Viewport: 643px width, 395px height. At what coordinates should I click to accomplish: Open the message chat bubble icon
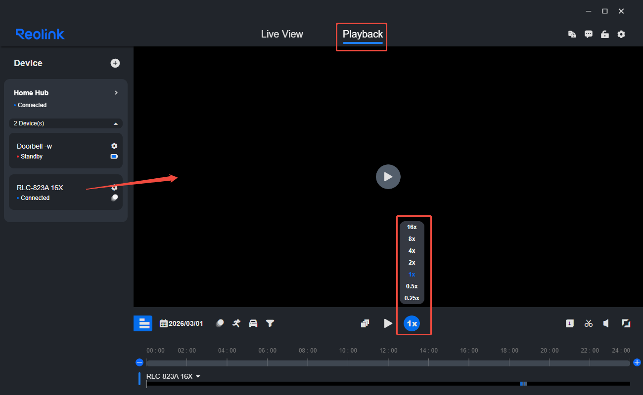tap(588, 34)
